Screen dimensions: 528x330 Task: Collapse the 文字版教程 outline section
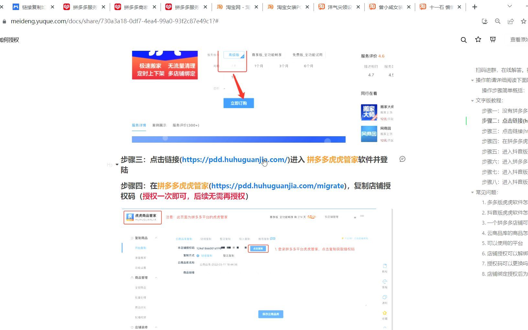472,101
